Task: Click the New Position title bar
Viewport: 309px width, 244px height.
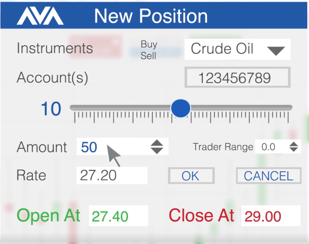Action: (x=154, y=15)
